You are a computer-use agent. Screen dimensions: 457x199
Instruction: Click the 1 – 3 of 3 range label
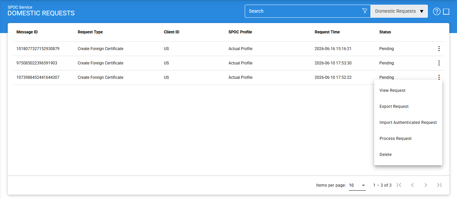(x=382, y=185)
